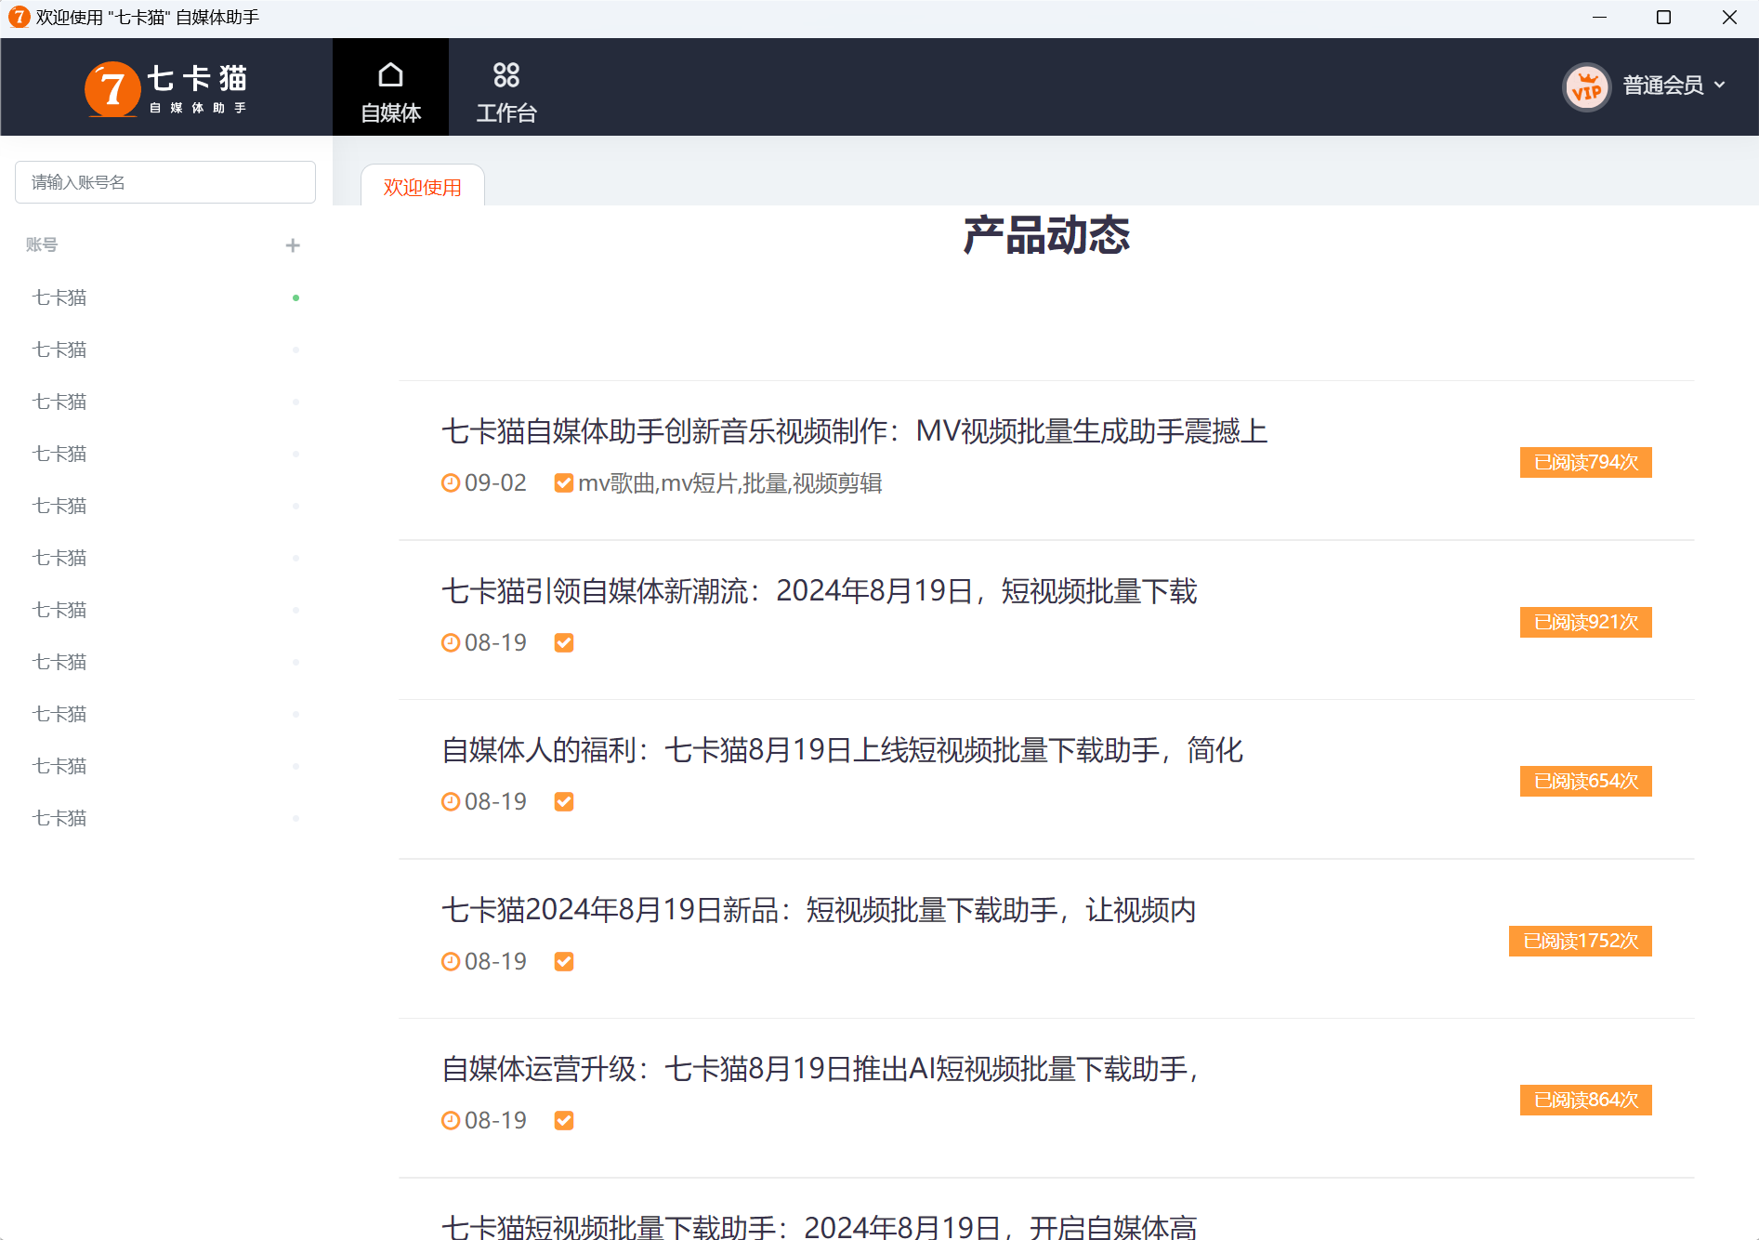Click clock icon in the 自媒体运营升级 row
This screenshot has height=1240, width=1759.
tap(451, 1120)
